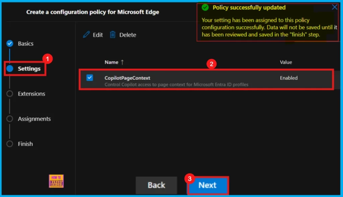Close the Policy successfully updated notification
The width and height of the screenshot is (343, 197).
(x=335, y=7)
